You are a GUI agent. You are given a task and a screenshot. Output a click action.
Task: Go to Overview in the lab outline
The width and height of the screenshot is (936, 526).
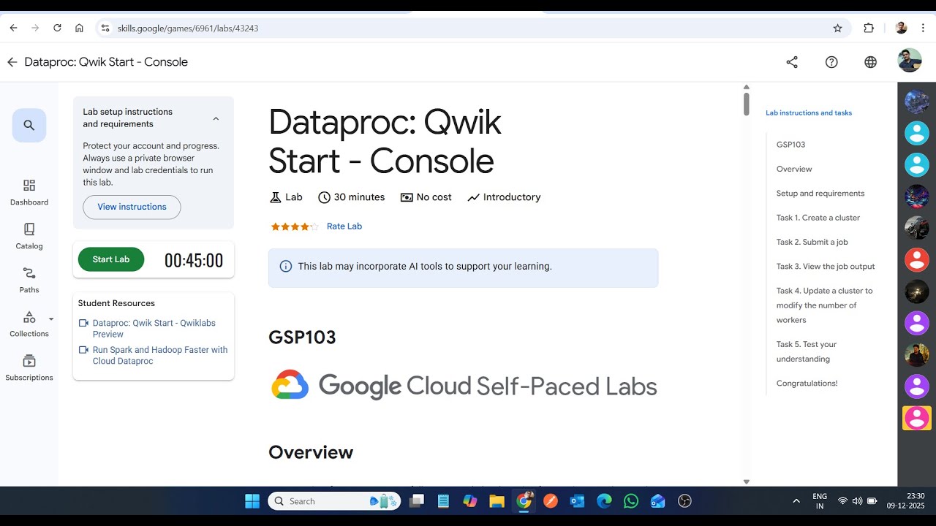coord(794,169)
